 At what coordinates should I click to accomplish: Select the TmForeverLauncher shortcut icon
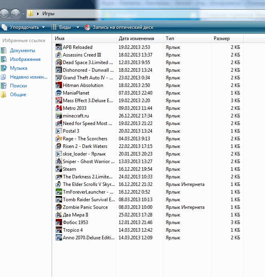tap(58, 192)
